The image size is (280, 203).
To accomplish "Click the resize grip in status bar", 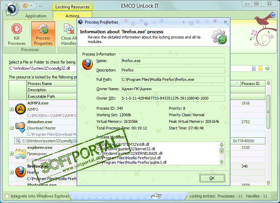I will click(274, 196).
